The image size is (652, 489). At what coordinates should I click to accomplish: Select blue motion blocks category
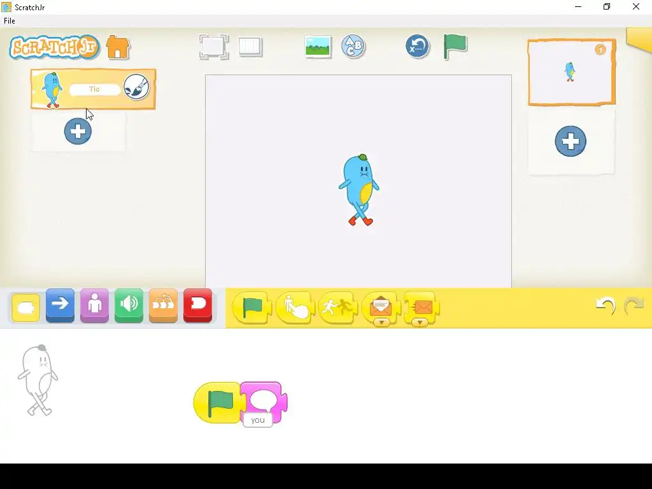60,306
